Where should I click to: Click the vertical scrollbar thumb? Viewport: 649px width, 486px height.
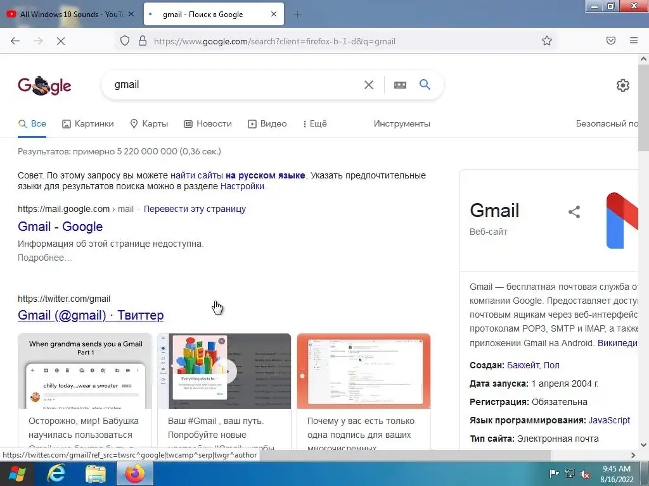point(643,108)
